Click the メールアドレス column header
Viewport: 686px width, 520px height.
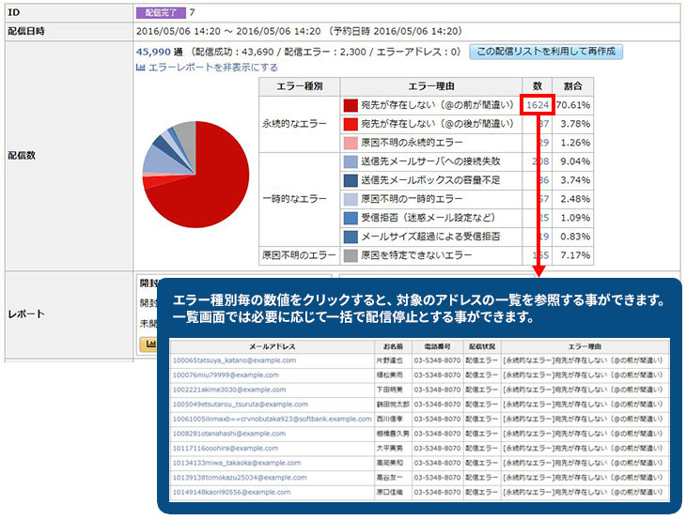point(273,346)
